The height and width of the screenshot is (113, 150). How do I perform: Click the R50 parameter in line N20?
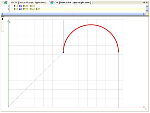(38, 9)
